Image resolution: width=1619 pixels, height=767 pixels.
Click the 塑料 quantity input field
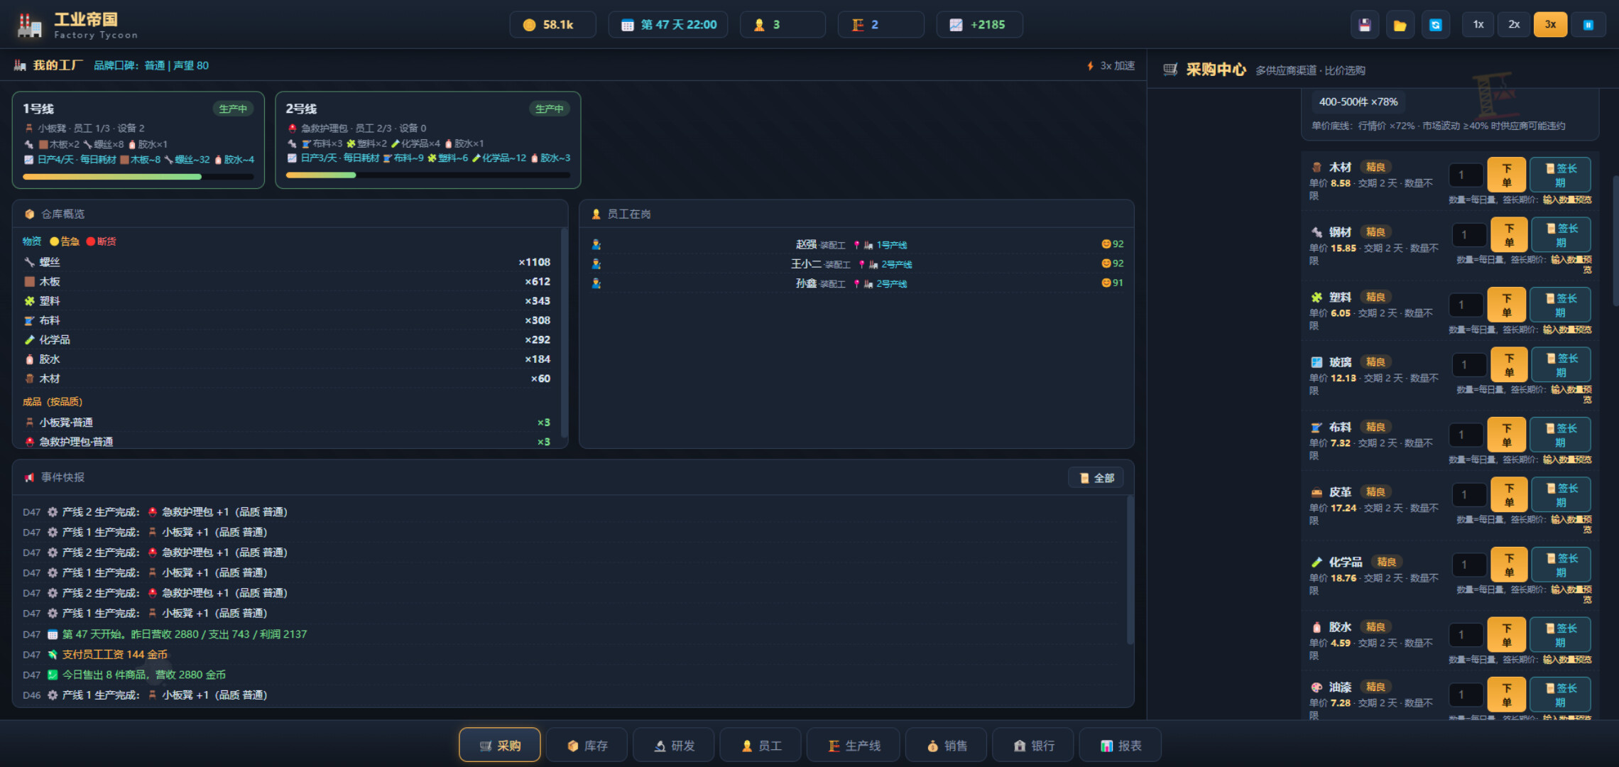pyautogui.click(x=1466, y=305)
